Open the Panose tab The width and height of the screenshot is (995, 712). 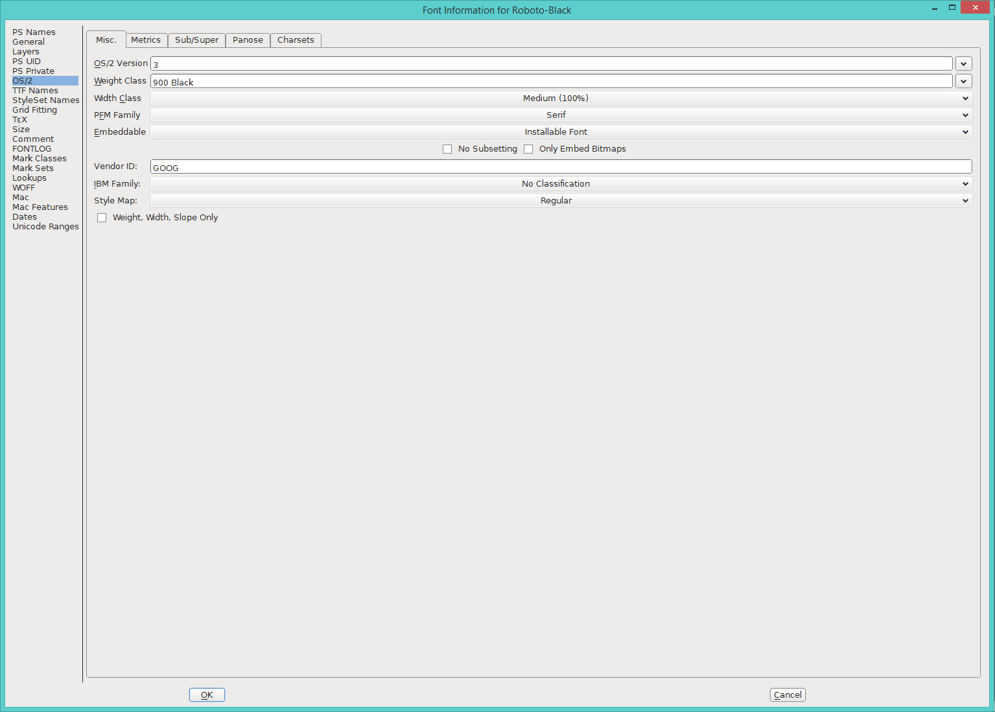click(248, 40)
